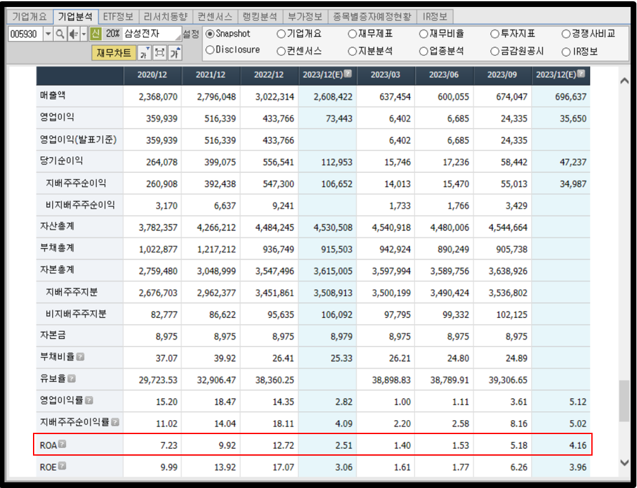Select the Disclosure radio button
The height and width of the screenshot is (488, 637).
[x=210, y=50]
